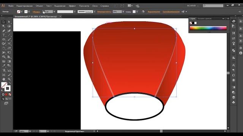Screen dimensions: 243x136
Task: Select the Hand tool
Action: click(x=4, y=79)
